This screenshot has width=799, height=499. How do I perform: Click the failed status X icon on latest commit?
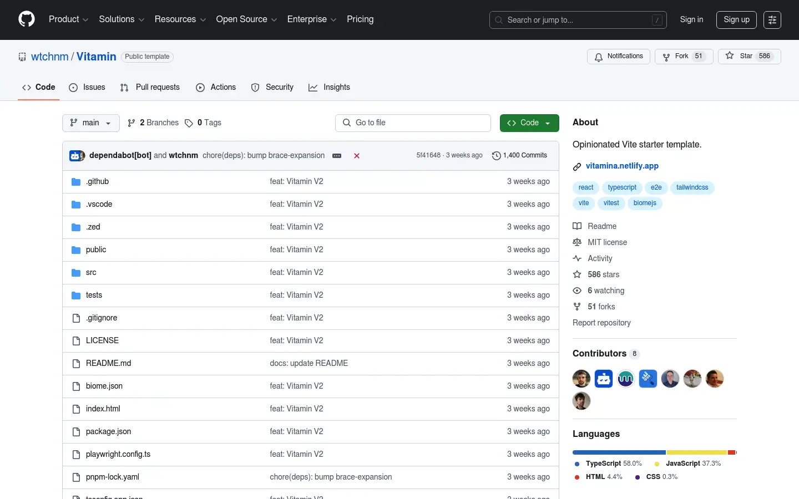pos(357,156)
